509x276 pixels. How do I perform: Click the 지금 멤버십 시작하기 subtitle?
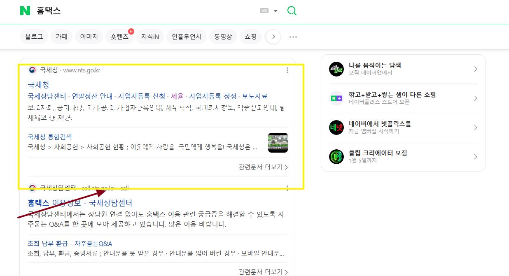point(374,131)
